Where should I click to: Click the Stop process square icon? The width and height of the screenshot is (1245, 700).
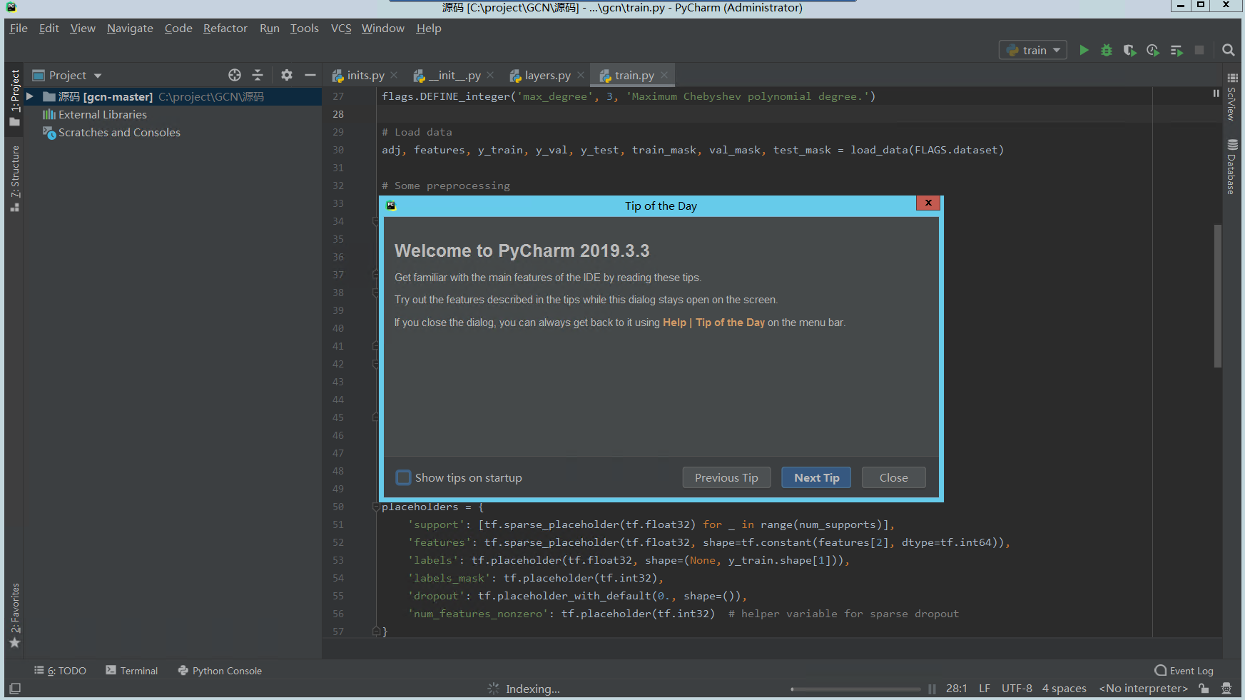[1199, 50]
